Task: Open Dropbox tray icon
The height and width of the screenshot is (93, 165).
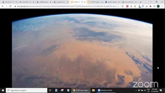Action: click(139, 90)
